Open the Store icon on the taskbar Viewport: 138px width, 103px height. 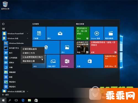click(36, 100)
